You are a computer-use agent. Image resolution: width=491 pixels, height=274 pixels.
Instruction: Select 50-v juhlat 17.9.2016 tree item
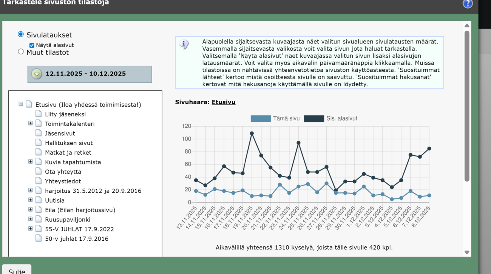[x=77, y=239]
